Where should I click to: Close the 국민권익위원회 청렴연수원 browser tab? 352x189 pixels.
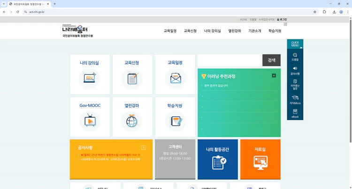click(x=48, y=4)
